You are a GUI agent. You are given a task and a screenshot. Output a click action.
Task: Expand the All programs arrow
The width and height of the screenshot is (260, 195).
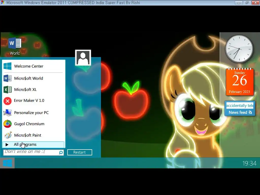pos(7,144)
